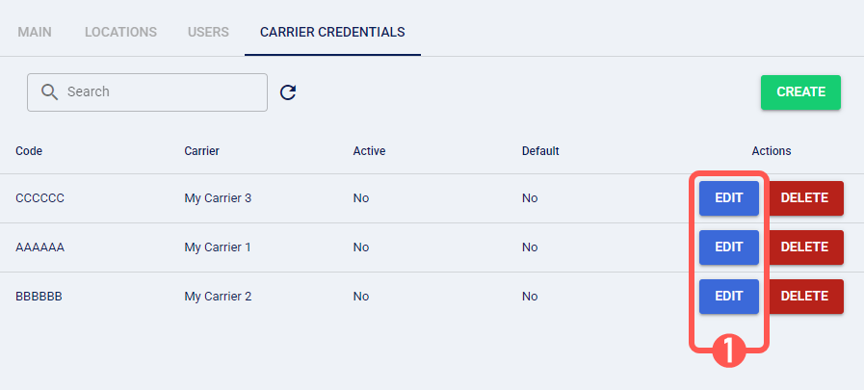Image resolution: width=864 pixels, height=390 pixels.
Task: Click the Default column header
Action: click(540, 151)
